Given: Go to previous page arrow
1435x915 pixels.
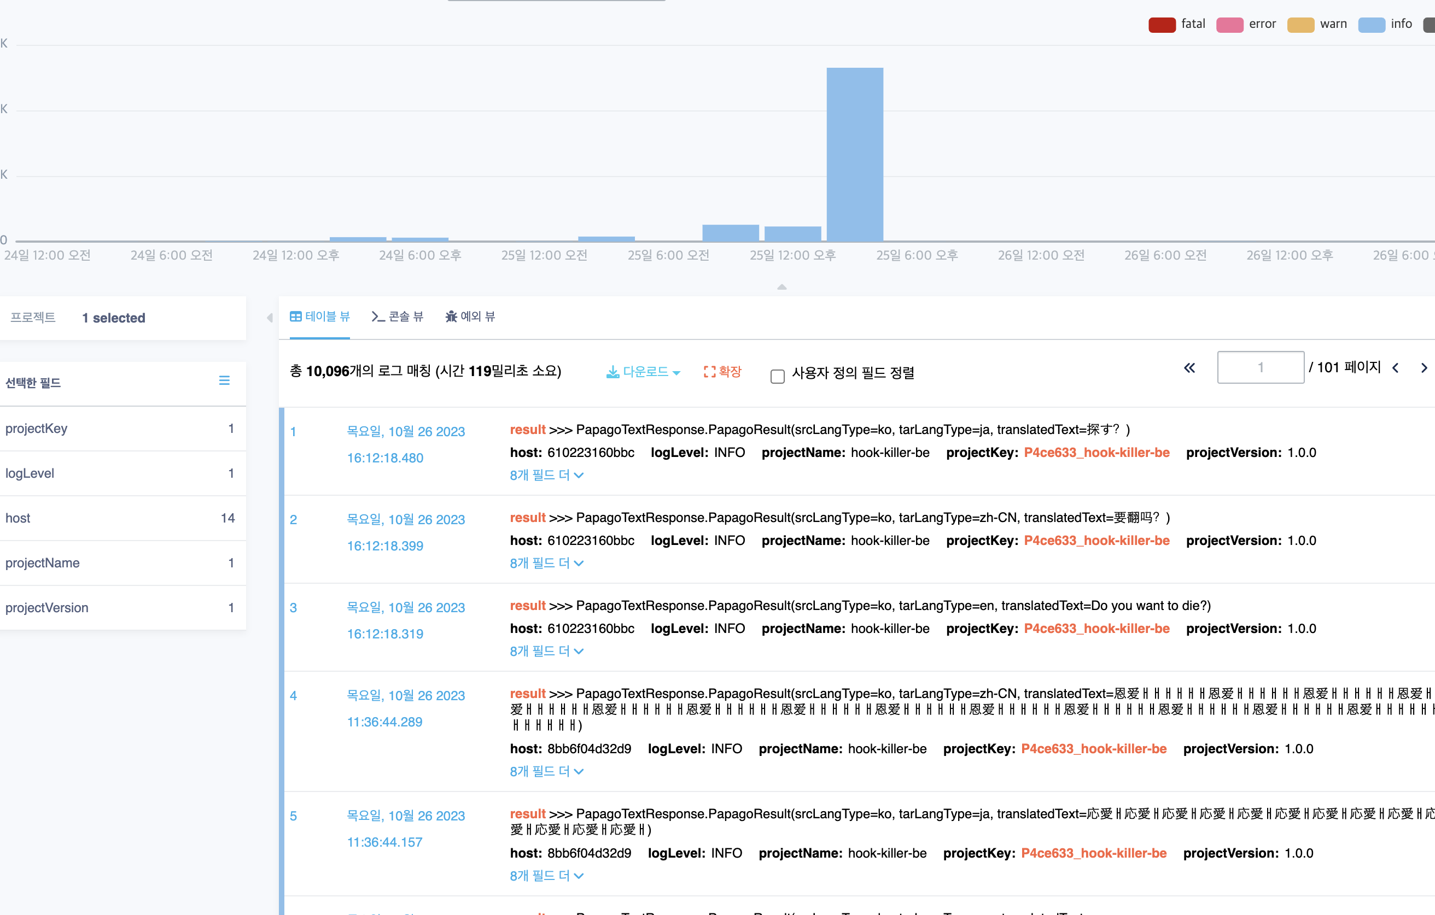Looking at the screenshot, I should (1395, 368).
